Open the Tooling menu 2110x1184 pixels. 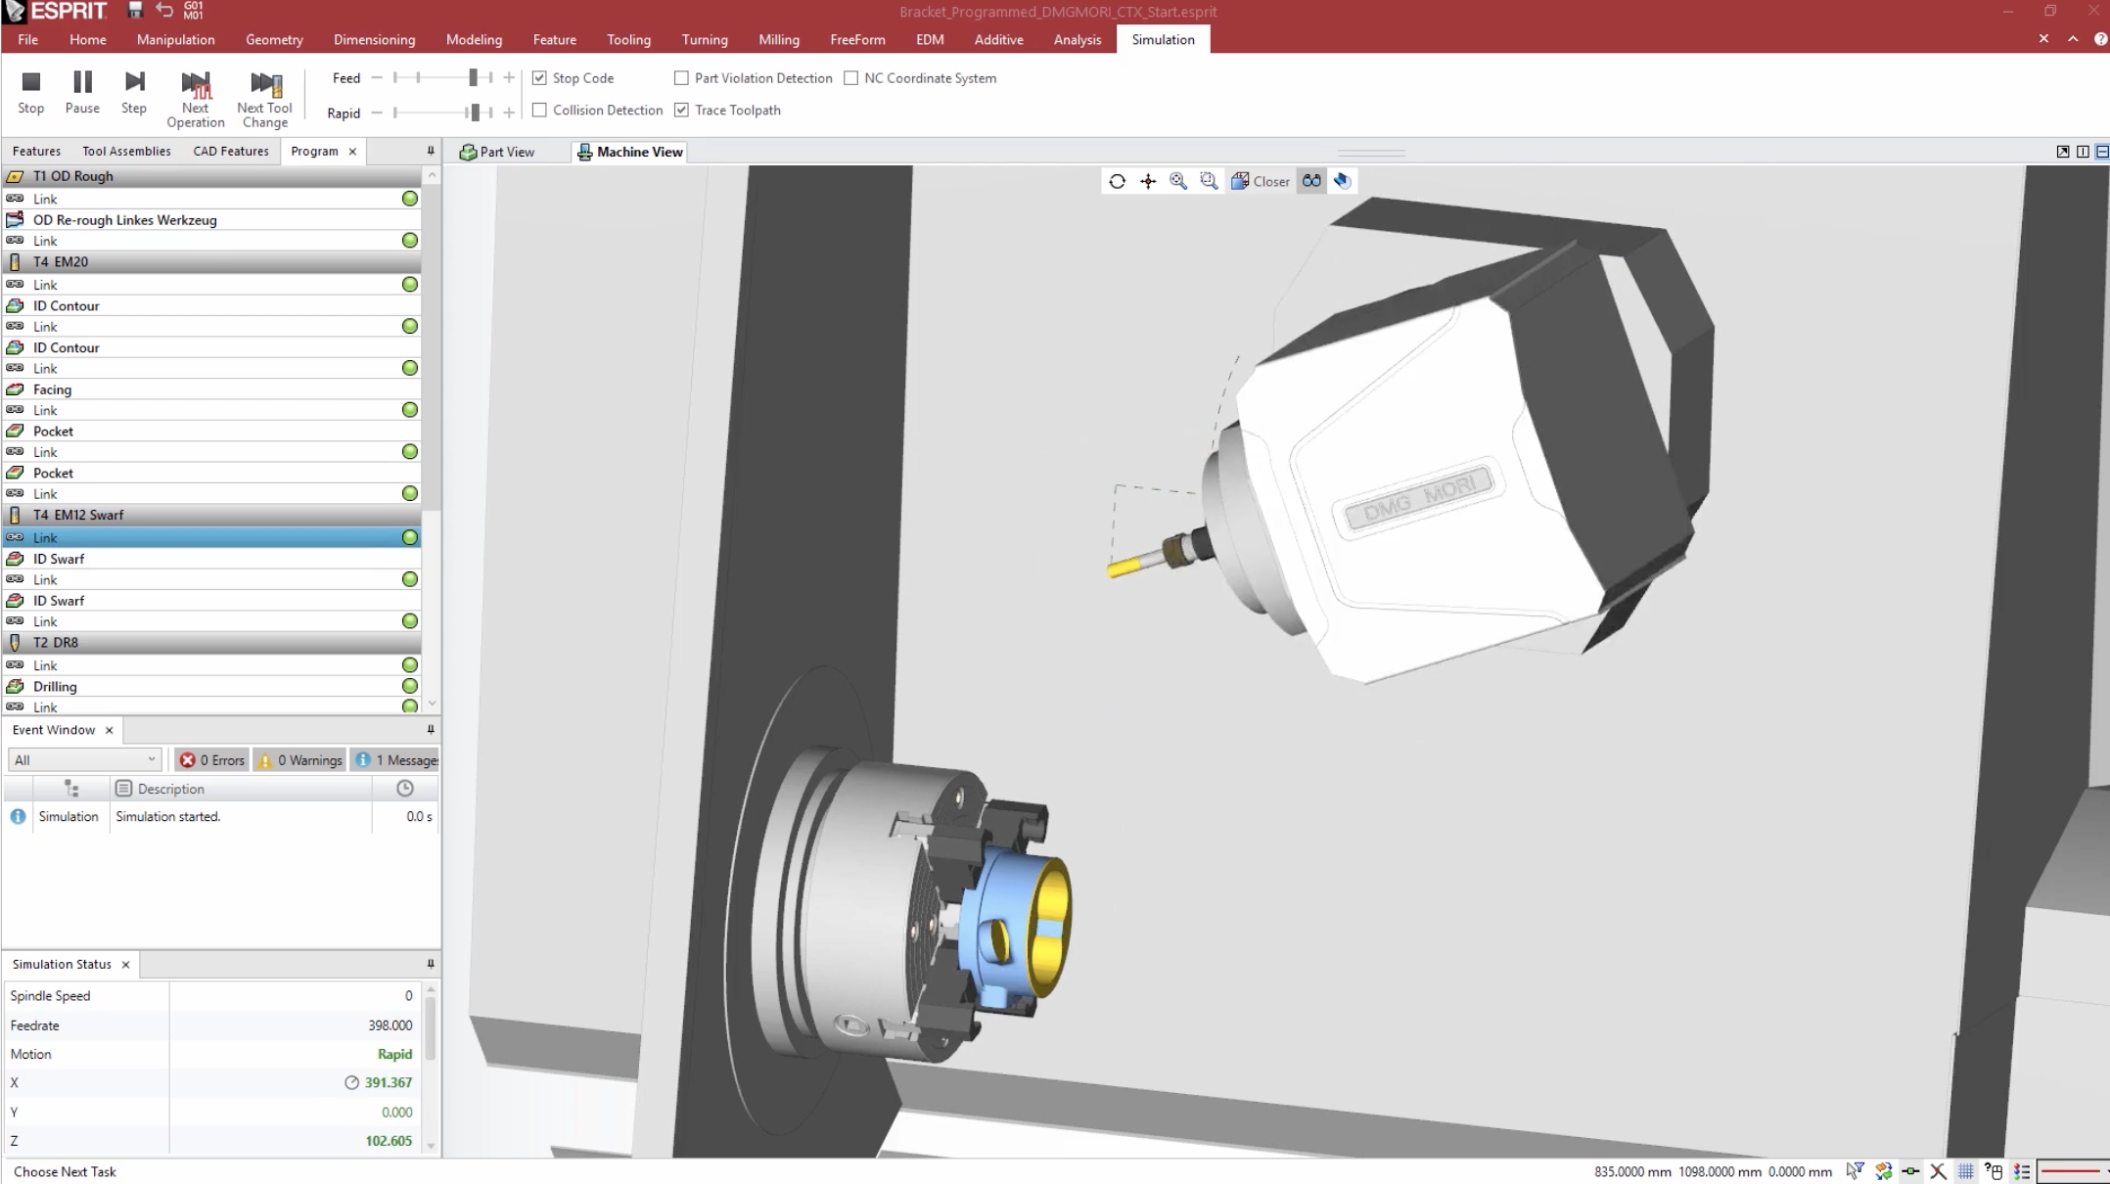point(628,40)
